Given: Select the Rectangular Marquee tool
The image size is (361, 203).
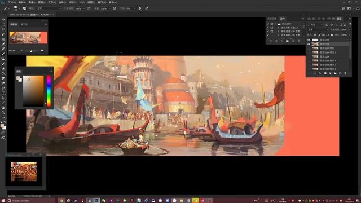Looking at the screenshot, I should (3, 25).
